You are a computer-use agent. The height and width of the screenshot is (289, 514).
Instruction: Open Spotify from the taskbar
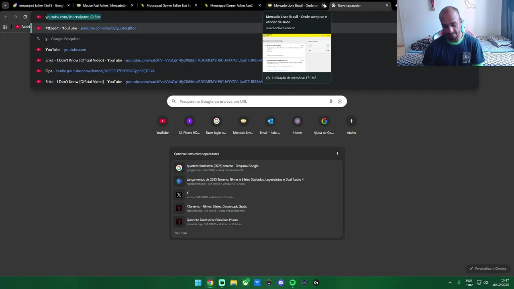(292, 283)
